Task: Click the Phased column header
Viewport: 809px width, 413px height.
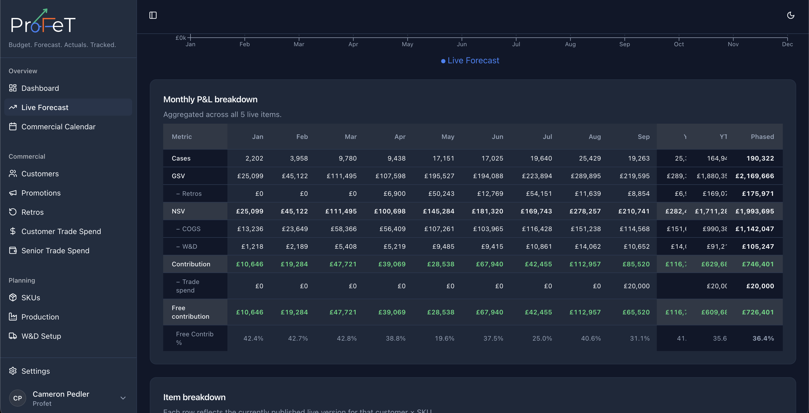Action: (x=762, y=137)
